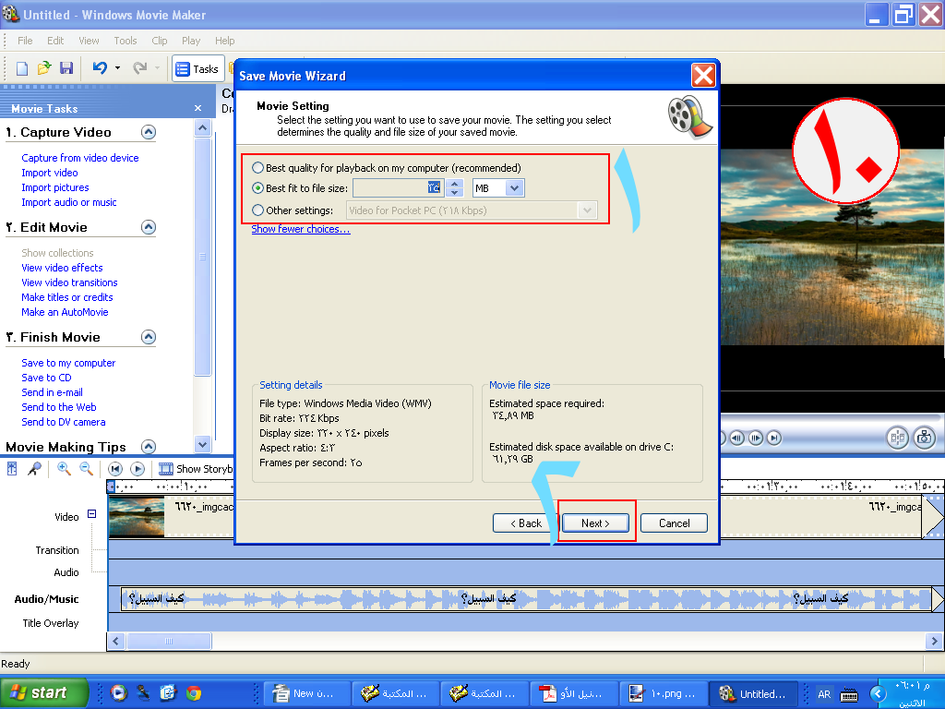Decrease file size with down spinner
Viewport: 945px width, 709px height.
coord(456,193)
